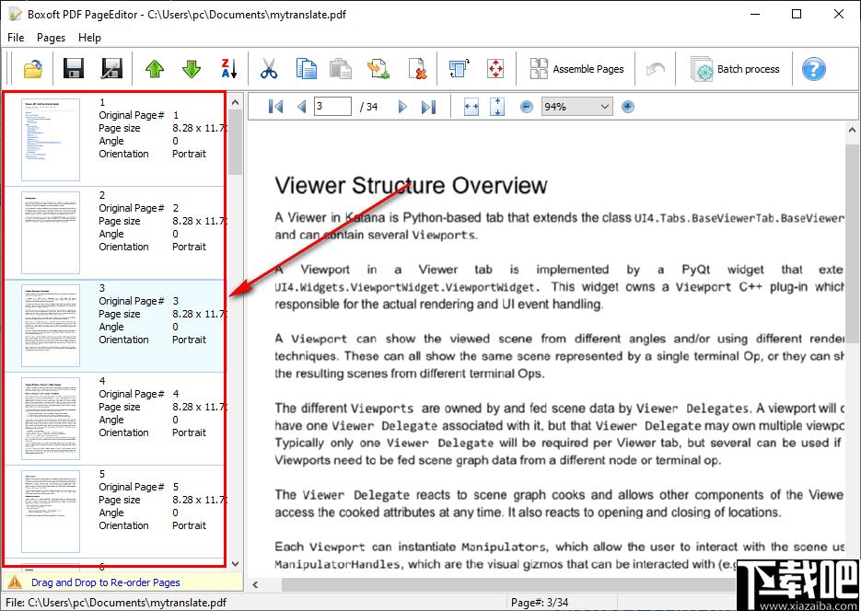Go to next page in viewer

[x=402, y=107]
